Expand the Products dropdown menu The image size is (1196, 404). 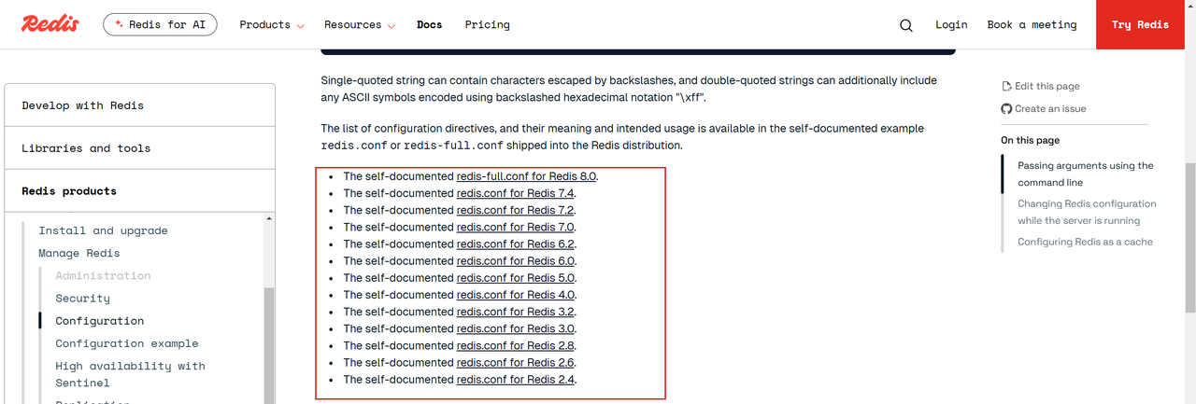[271, 25]
